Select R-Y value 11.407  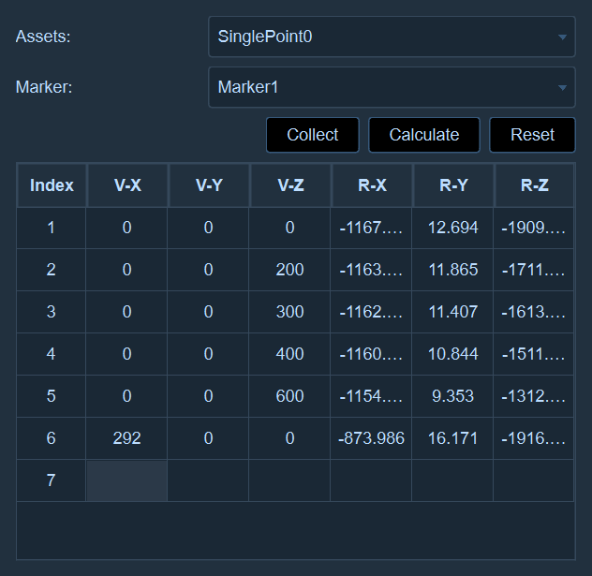coord(452,312)
